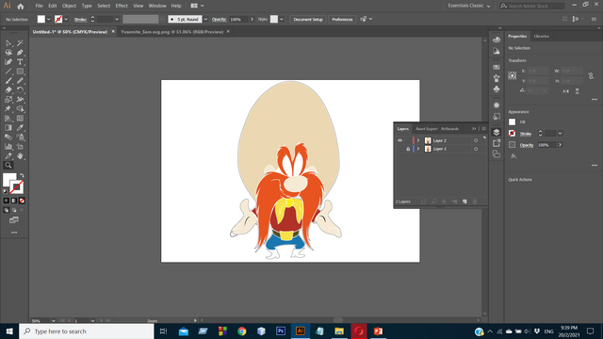
Task: Open Illustrator from Windows taskbar
Action: (300, 331)
